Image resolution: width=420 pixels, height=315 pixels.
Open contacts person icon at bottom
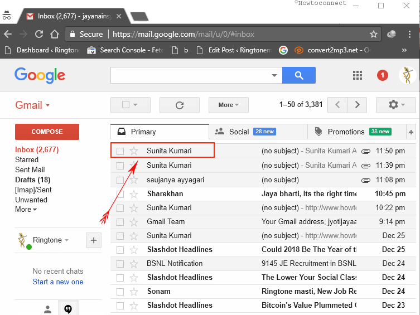coord(47,309)
